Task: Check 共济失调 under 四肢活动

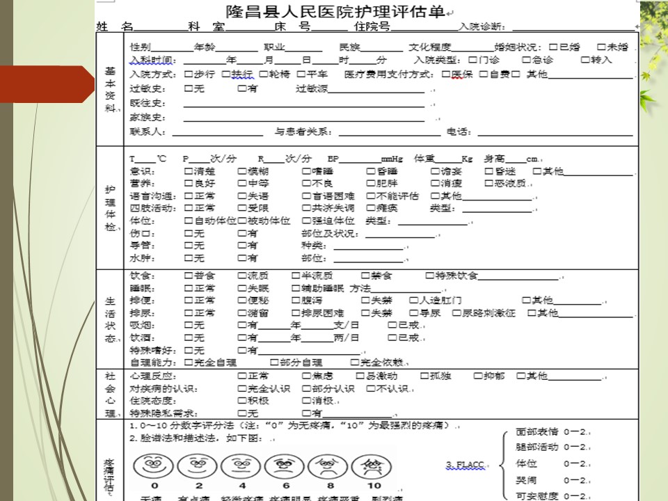Action: (x=306, y=208)
